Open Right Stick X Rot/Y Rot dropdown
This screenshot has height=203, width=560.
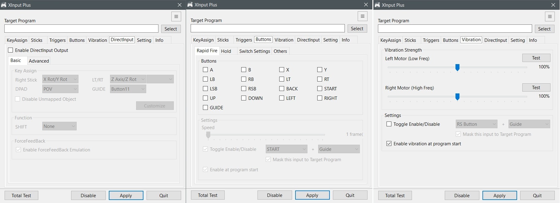pyautogui.click(x=60, y=79)
